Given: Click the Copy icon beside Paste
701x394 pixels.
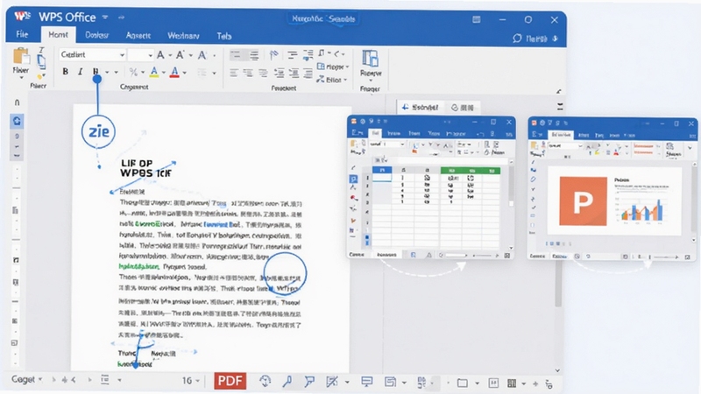Looking at the screenshot, I should 41,61.
